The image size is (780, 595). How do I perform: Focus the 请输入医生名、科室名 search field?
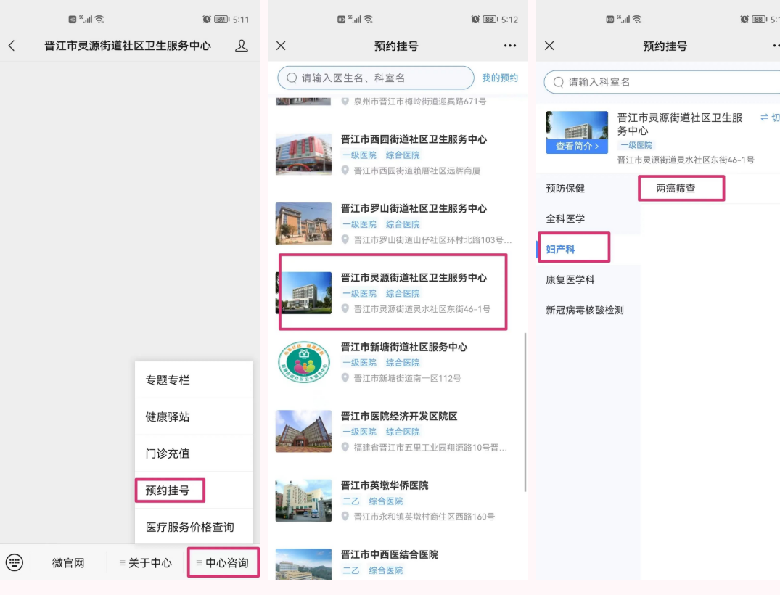(x=377, y=78)
